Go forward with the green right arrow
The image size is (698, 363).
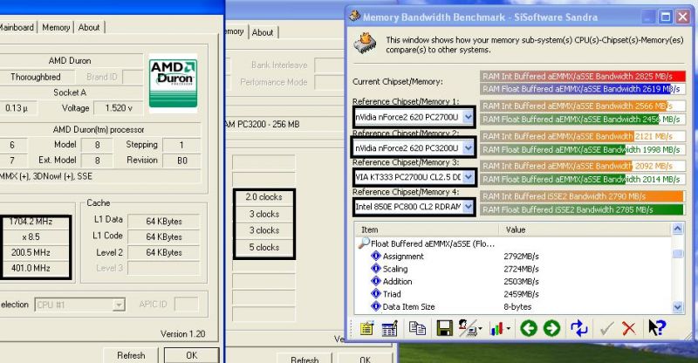[552, 329]
